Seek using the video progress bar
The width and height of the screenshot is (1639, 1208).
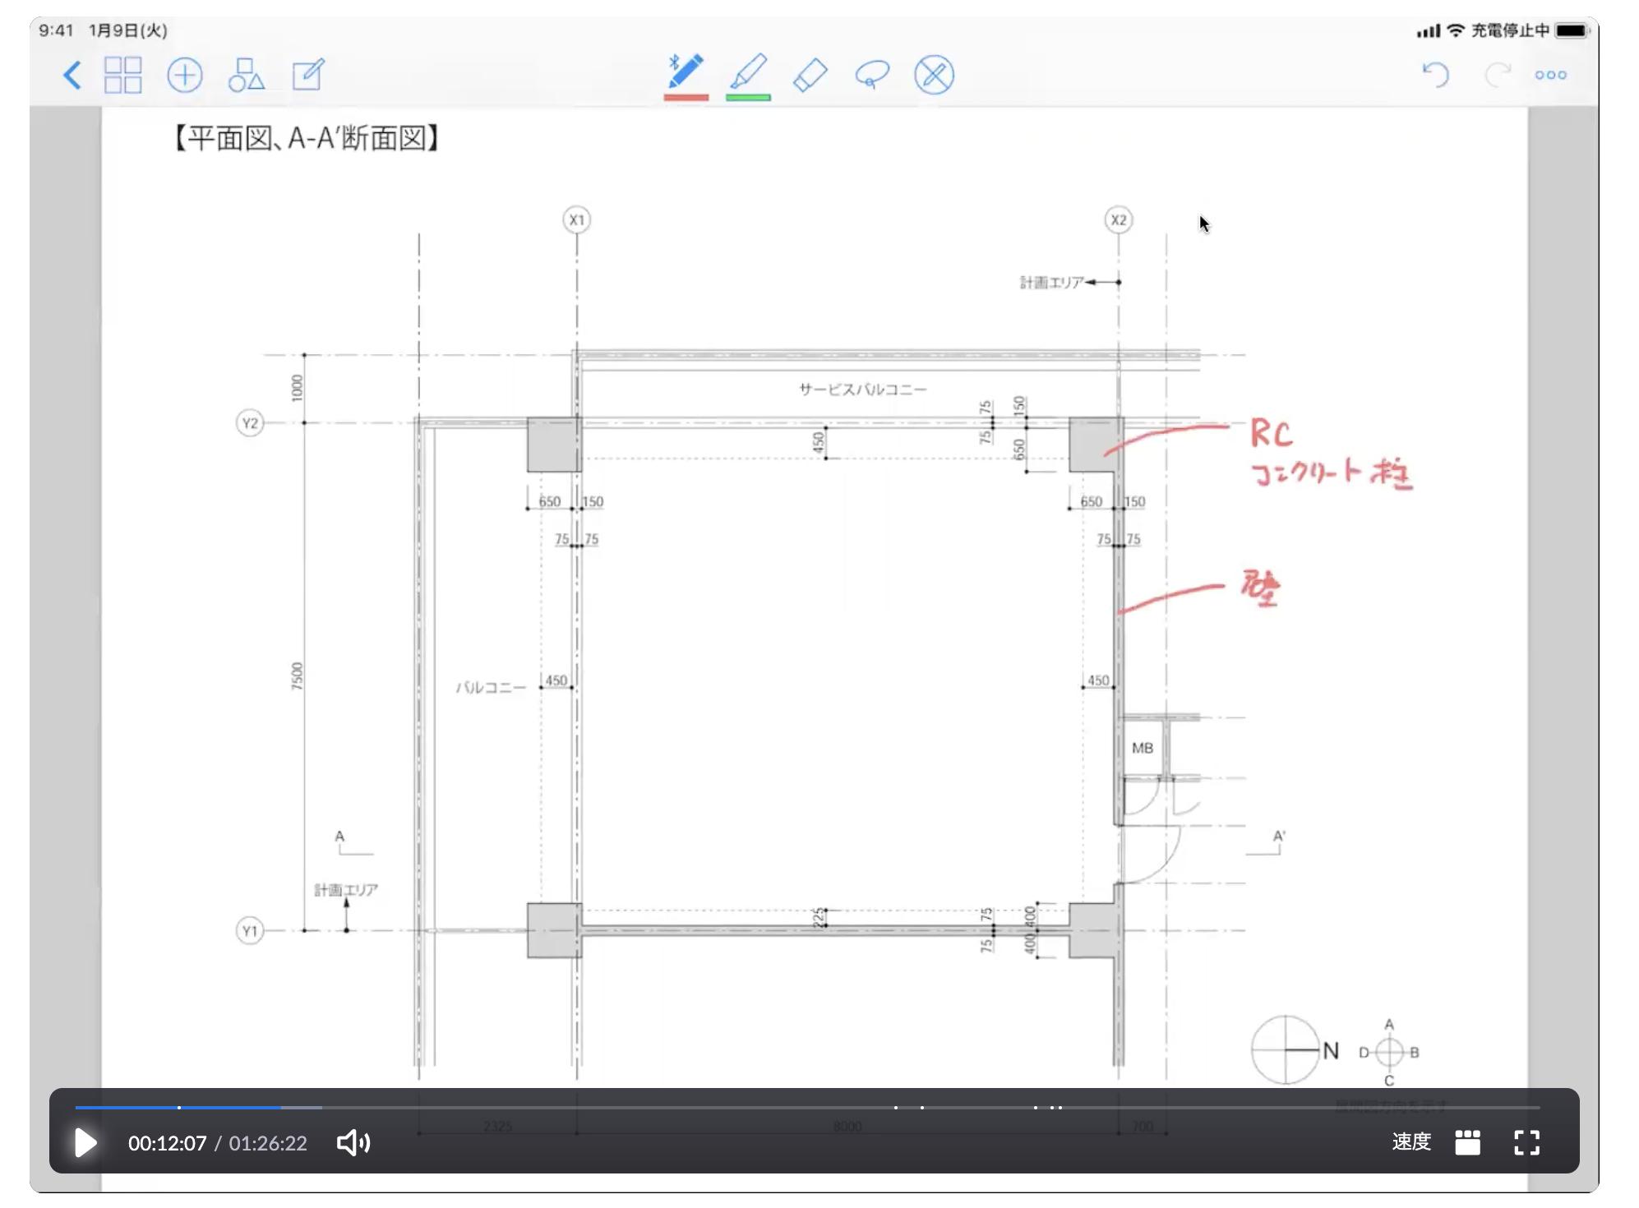[807, 1107]
